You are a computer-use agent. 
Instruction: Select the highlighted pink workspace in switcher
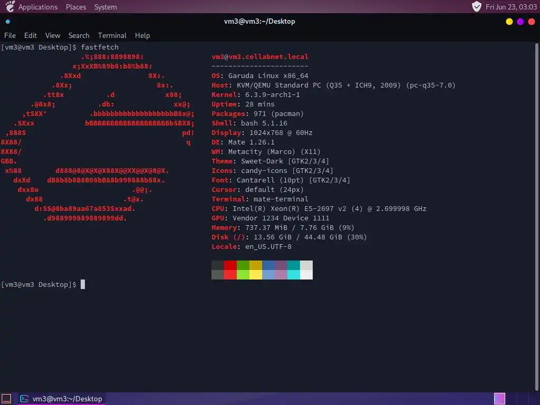[499, 399]
